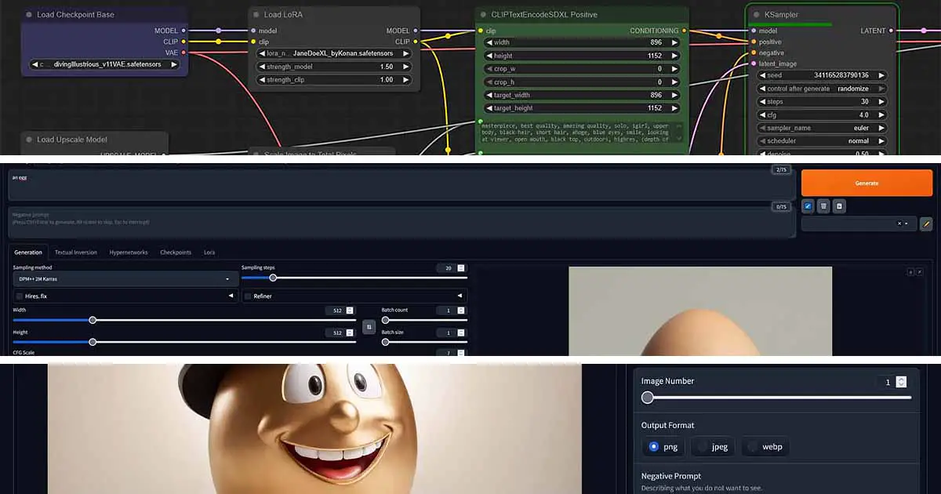The width and height of the screenshot is (941, 494).
Task: Select the webp output format option
Action: coord(765,447)
